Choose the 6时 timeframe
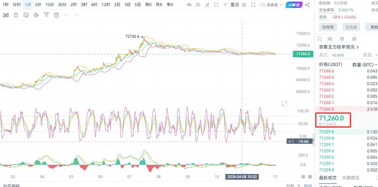Image resolution: width=378 pixels, height=187 pixels. point(95,4)
